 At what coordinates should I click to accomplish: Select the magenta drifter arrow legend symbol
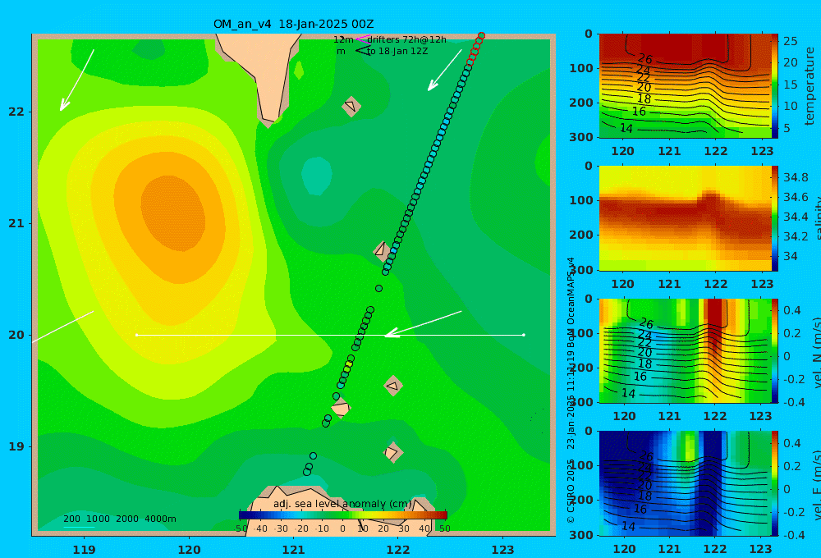(362, 39)
